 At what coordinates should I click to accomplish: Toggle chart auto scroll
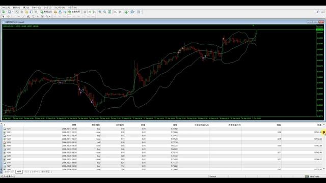pyautogui.click(x=116, y=12)
